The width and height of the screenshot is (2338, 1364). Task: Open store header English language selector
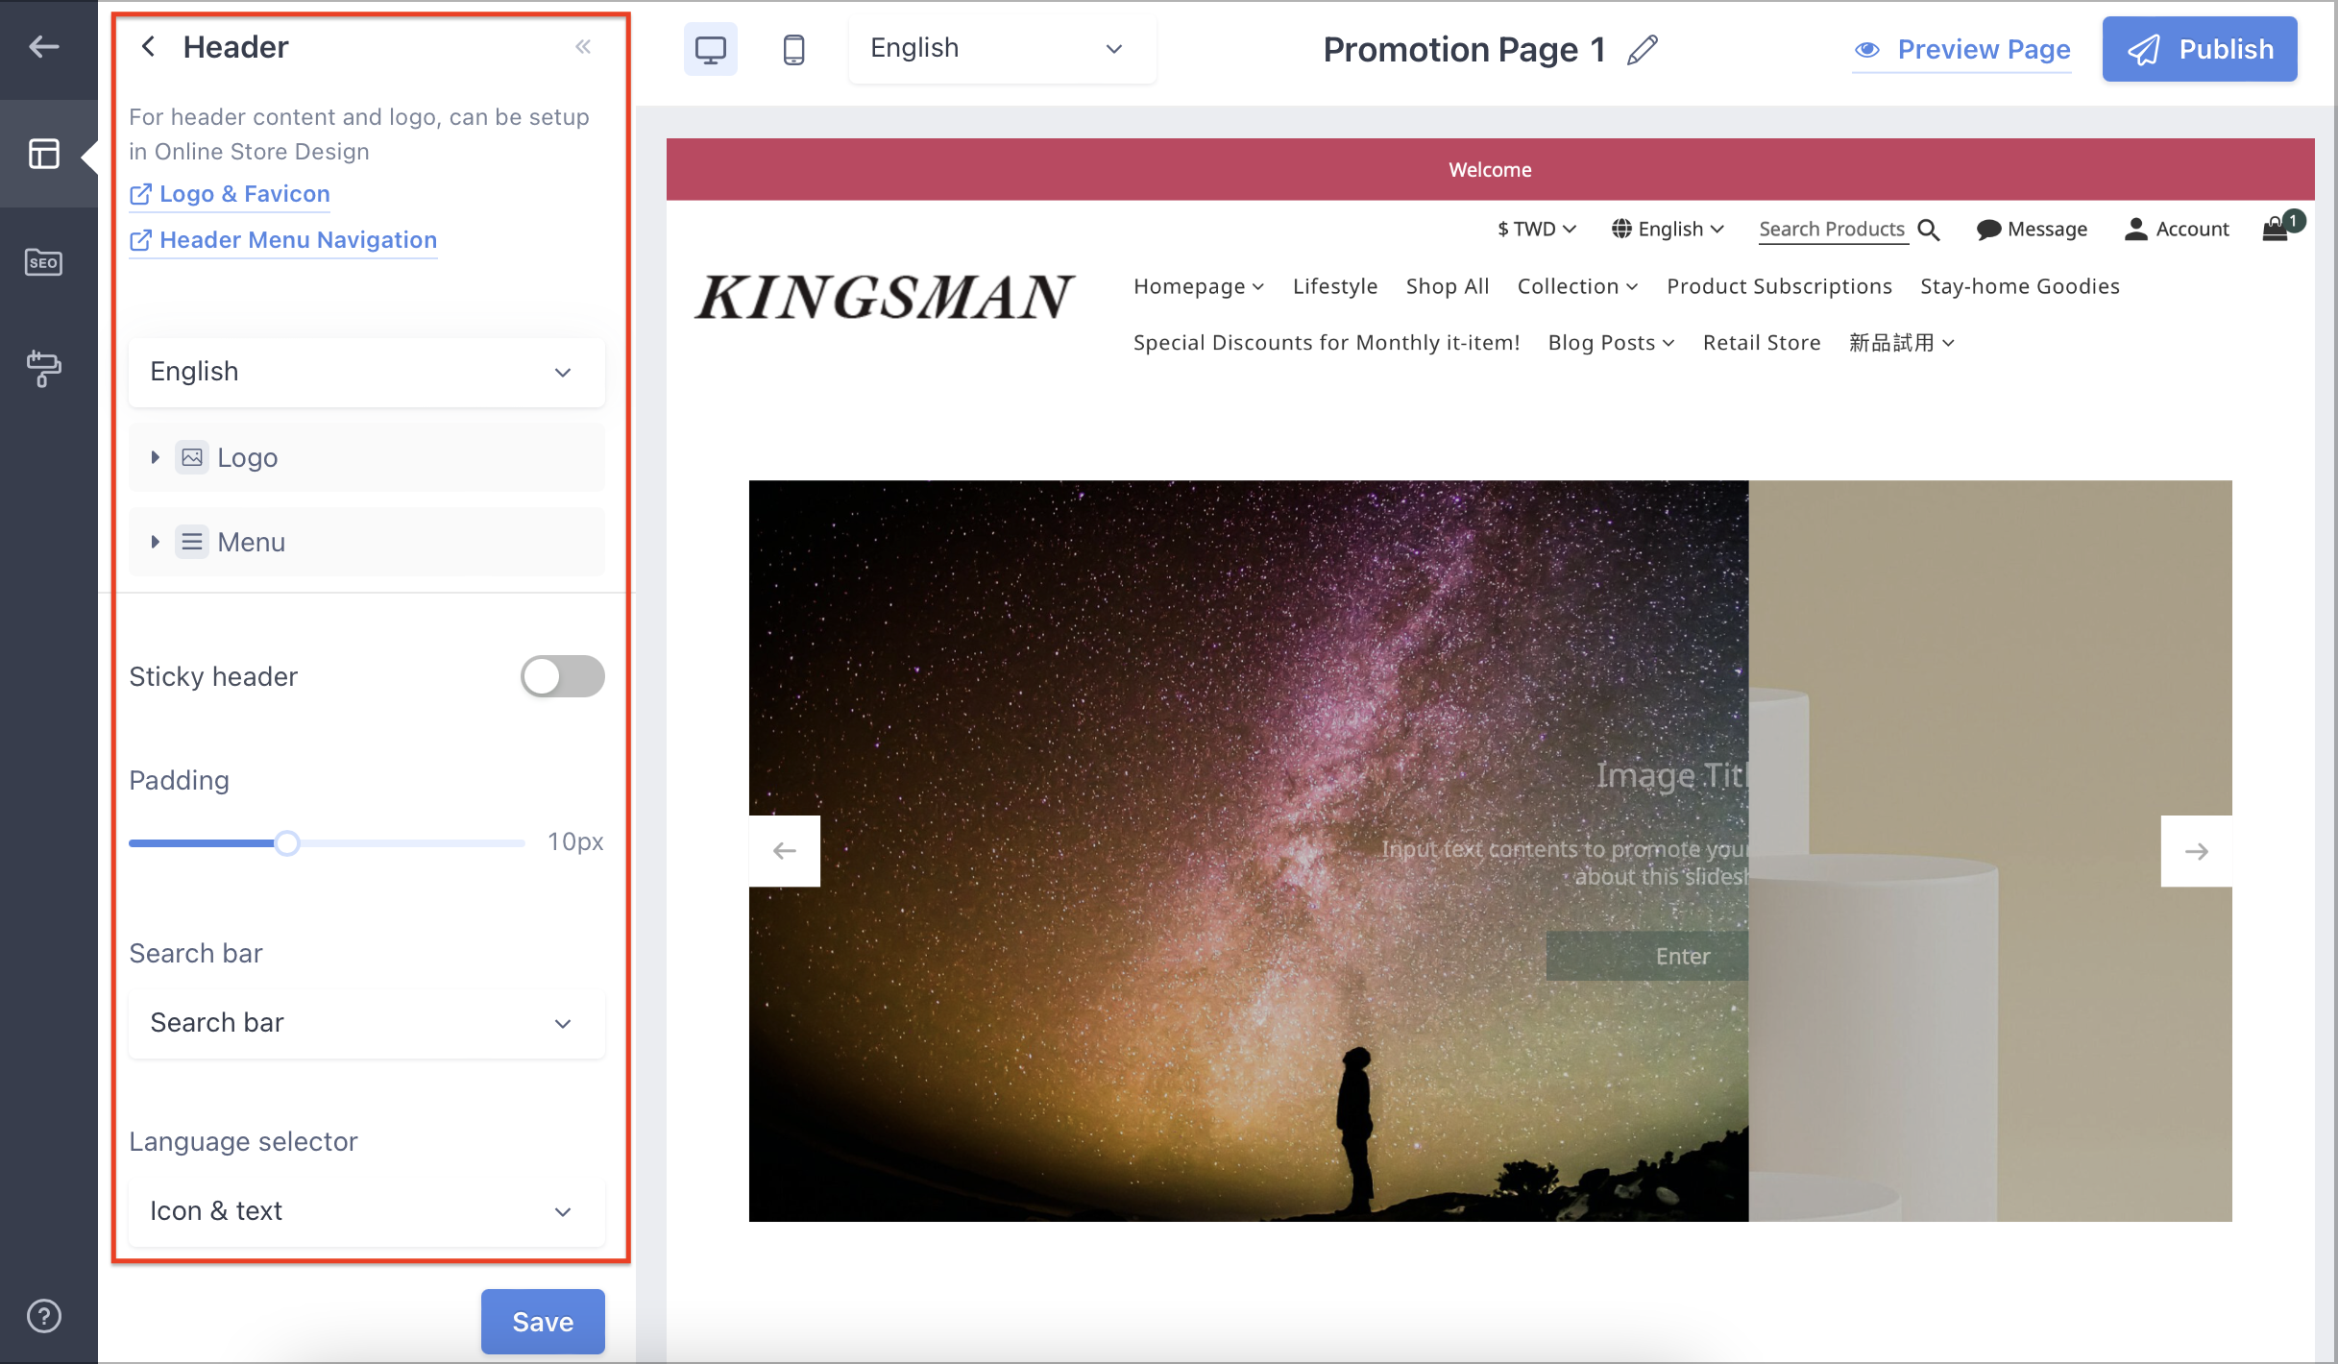pos(1668,230)
